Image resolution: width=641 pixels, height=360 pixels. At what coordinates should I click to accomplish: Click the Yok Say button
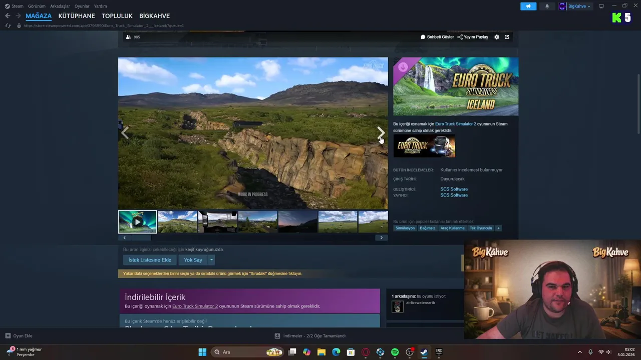pyautogui.click(x=193, y=260)
